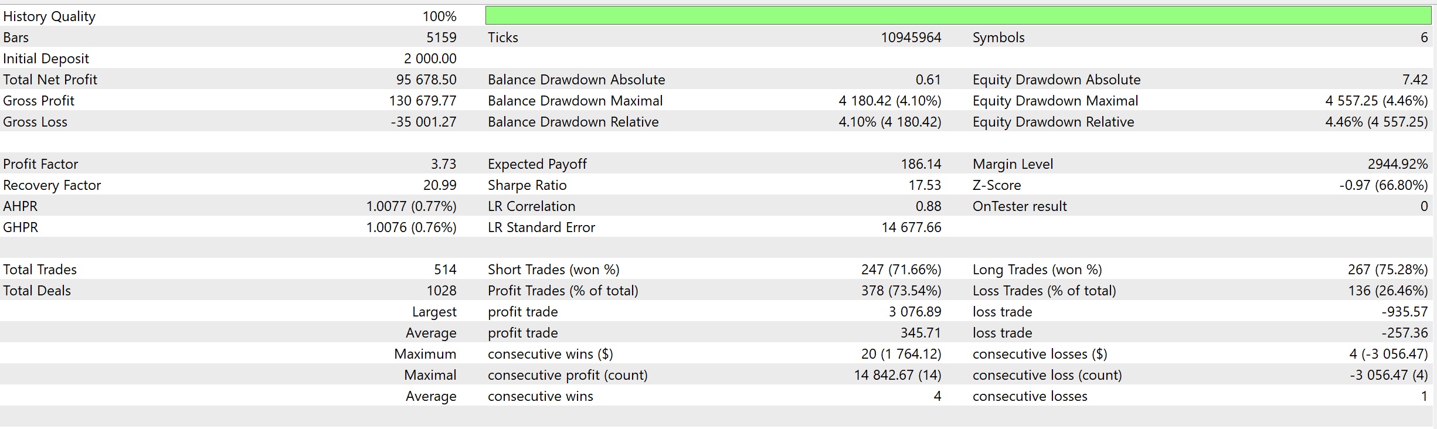Image resolution: width=1437 pixels, height=429 pixels.
Task: Select the Z-Score label
Action: pyautogui.click(x=997, y=185)
